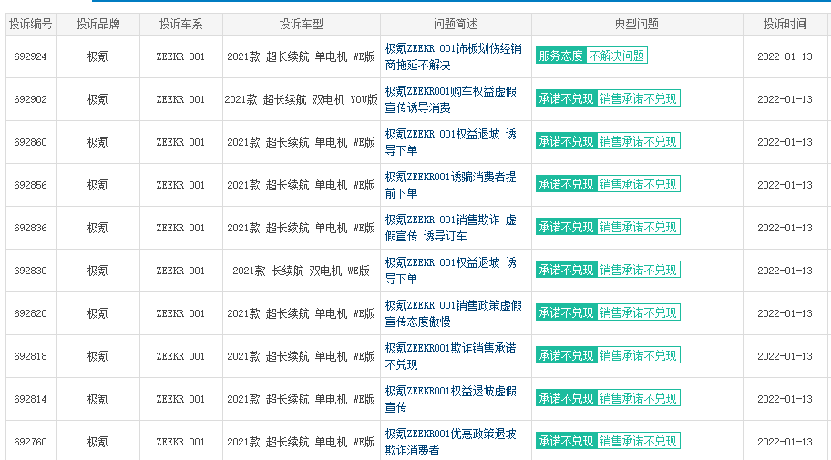Image resolution: width=831 pixels, height=460 pixels.
Task: Click the 销售承诺不兑现 tag in row 692860
Action: pyautogui.click(x=639, y=141)
